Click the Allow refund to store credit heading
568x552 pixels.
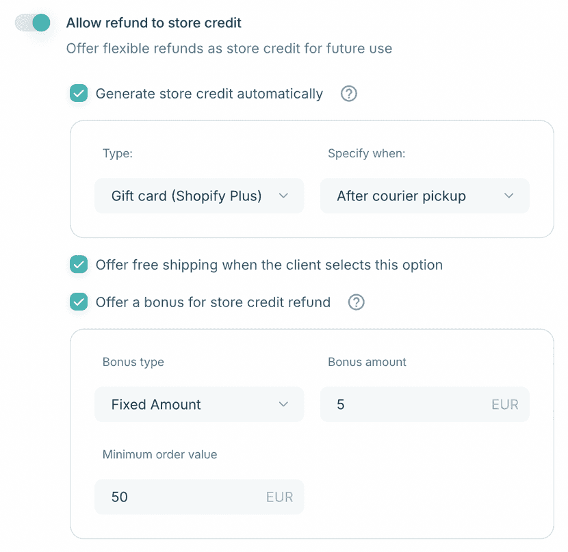[x=154, y=23]
